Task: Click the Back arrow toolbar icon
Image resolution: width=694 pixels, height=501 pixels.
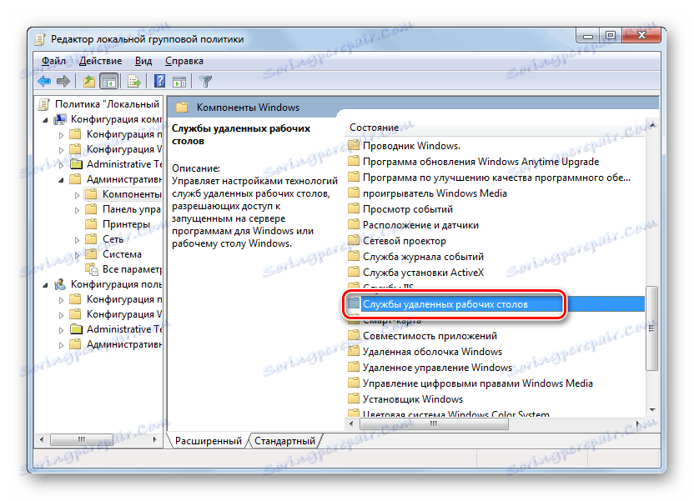Action: (44, 82)
